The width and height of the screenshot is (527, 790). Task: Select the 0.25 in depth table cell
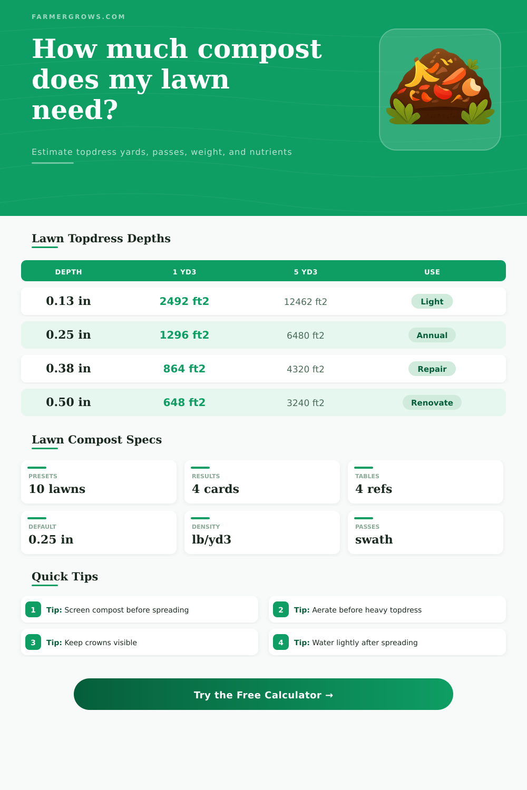pos(69,334)
